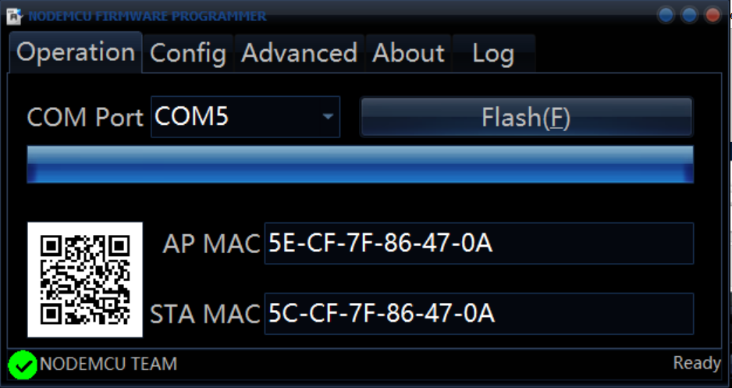The height and width of the screenshot is (388, 732).
Task: Click the NodeMCU app icon in title bar
Action: pyautogui.click(x=15, y=16)
